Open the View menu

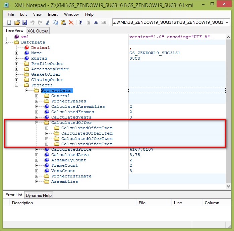pyautogui.click(x=37, y=14)
